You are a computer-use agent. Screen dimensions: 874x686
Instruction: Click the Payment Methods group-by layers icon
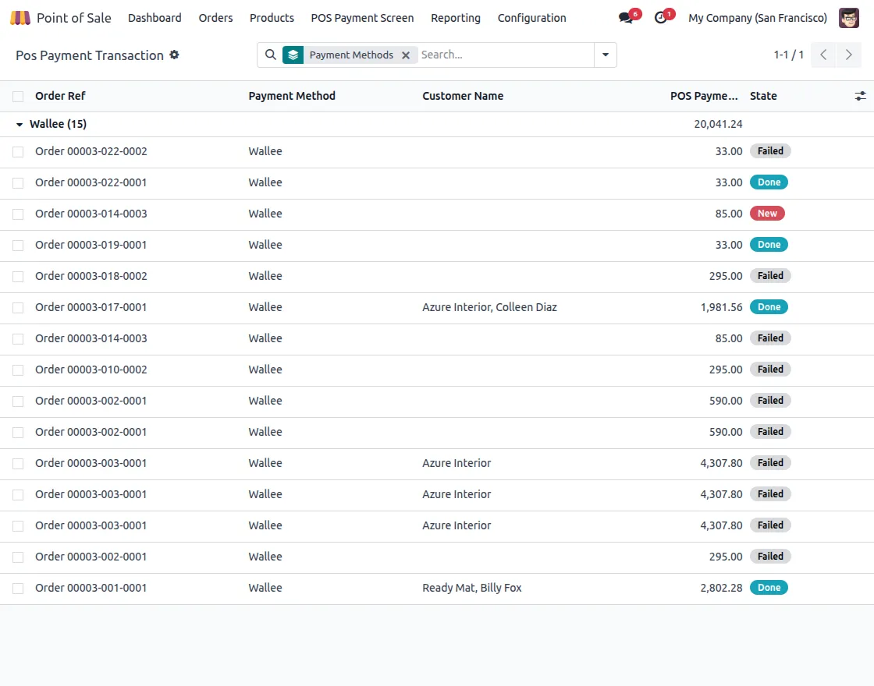(293, 55)
